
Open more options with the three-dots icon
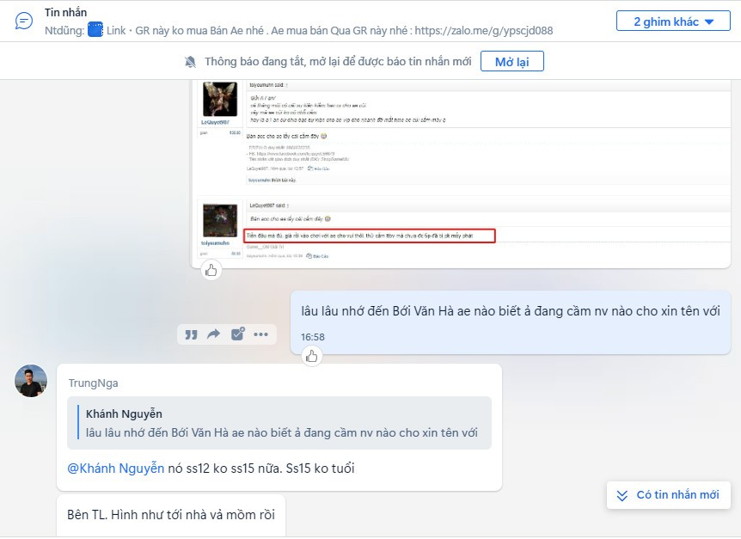[x=260, y=334]
